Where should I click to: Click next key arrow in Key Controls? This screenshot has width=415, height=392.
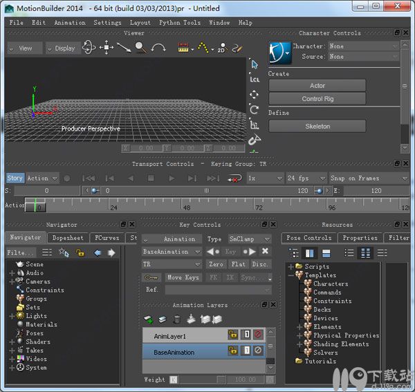[249, 252]
